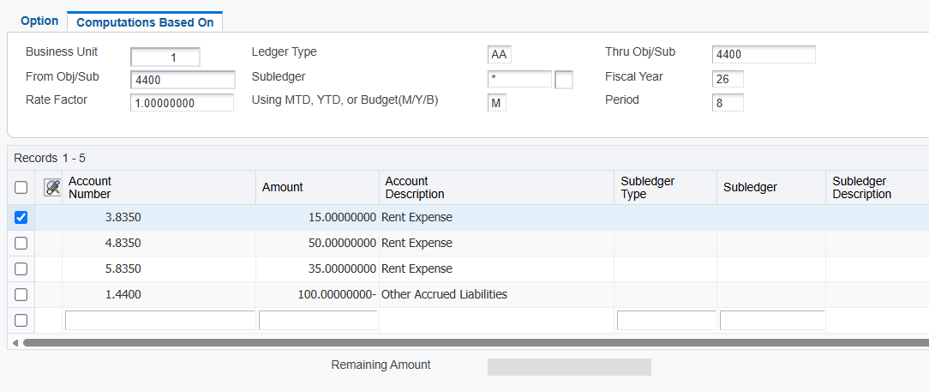The height and width of the screenshot is (392, 929).
Task: Click the Thru Obj/Sub field
Action: (764, 55)
